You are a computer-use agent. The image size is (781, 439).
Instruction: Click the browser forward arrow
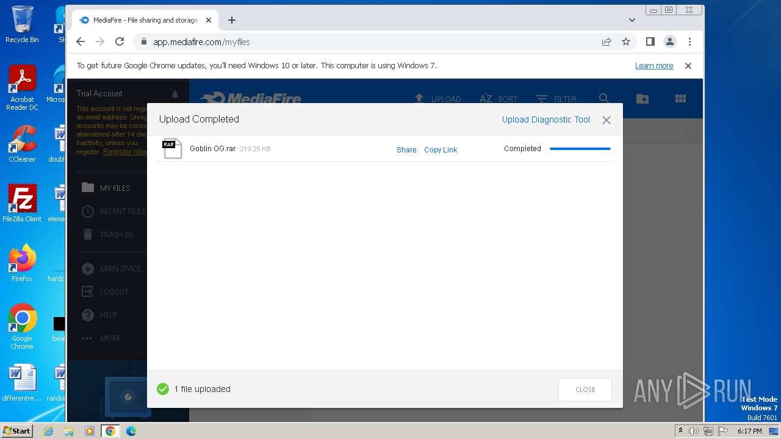100,41
